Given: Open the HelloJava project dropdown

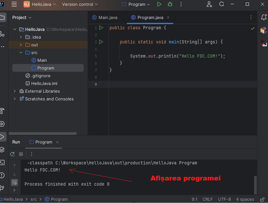Looking at the screenshot, I should pos(40,4).
